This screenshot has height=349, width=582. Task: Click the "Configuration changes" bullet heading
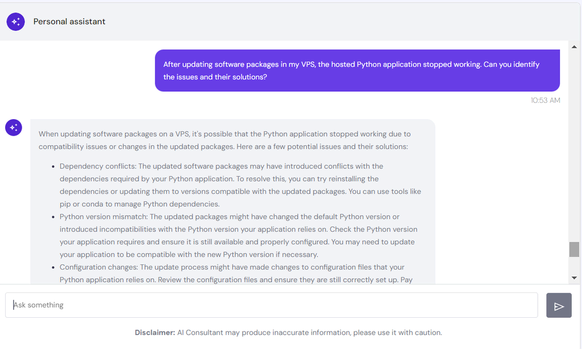click(99, 267)
